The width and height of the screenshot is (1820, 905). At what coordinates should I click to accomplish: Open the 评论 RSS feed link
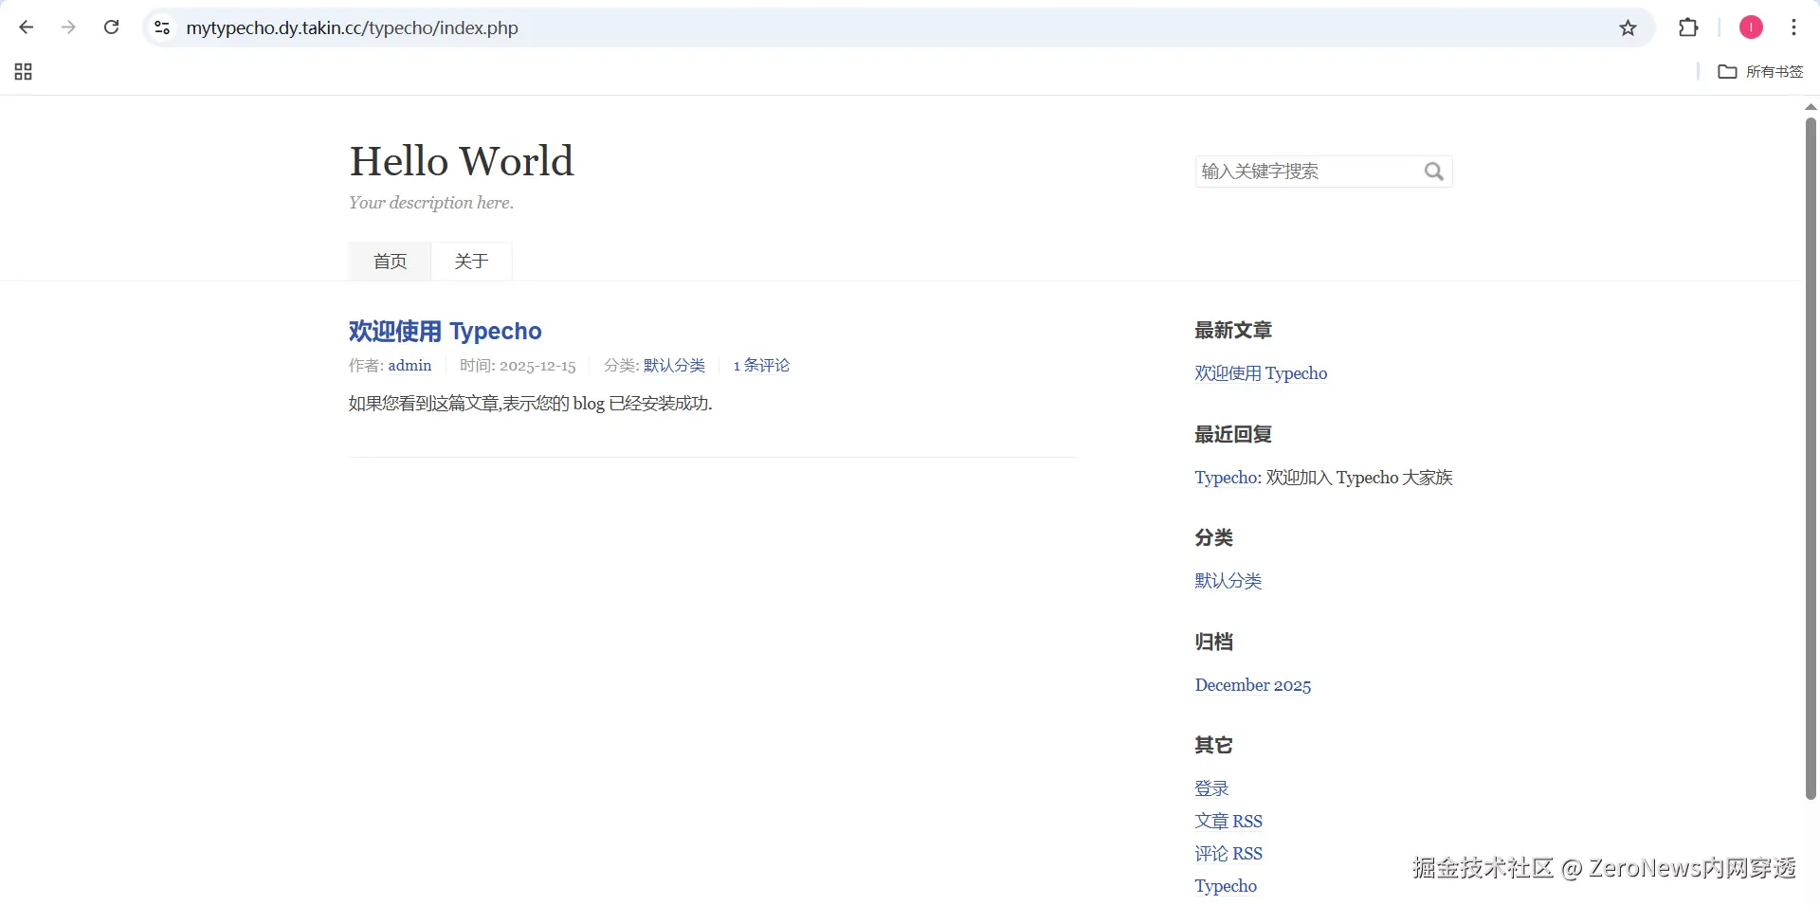coord(1228,854)
